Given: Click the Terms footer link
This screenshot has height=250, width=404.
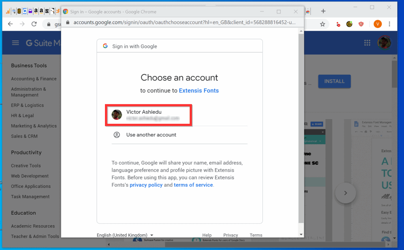Looking at the screenshot, I should [x=256, y=235].
